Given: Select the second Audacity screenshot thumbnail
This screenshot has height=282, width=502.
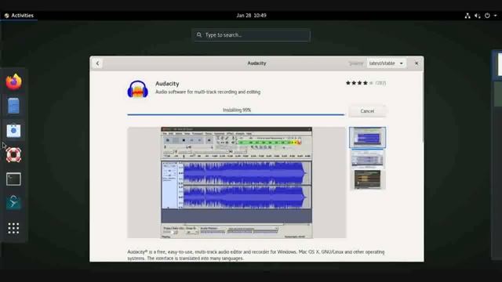Looking at the screenshot, I should click(x=367, y=158).
